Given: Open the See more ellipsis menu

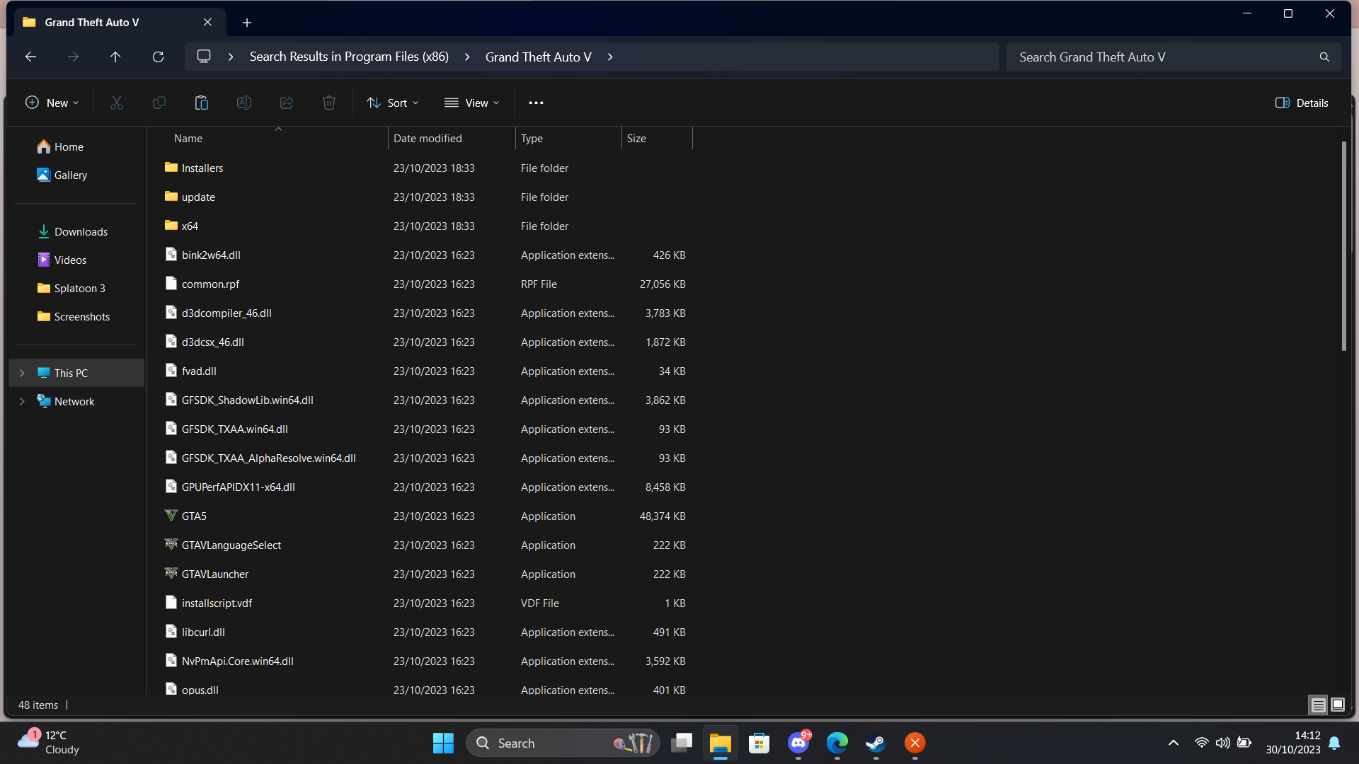Looking at the screenshot, I should pos(536,103).
